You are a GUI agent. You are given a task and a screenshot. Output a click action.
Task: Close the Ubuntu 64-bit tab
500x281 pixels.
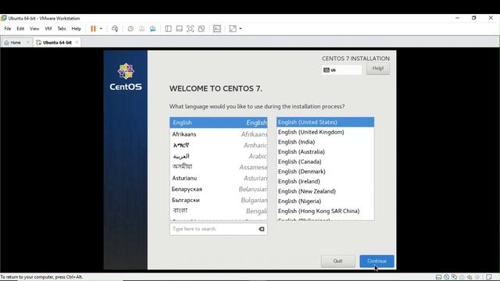click(x=77, y=42)
